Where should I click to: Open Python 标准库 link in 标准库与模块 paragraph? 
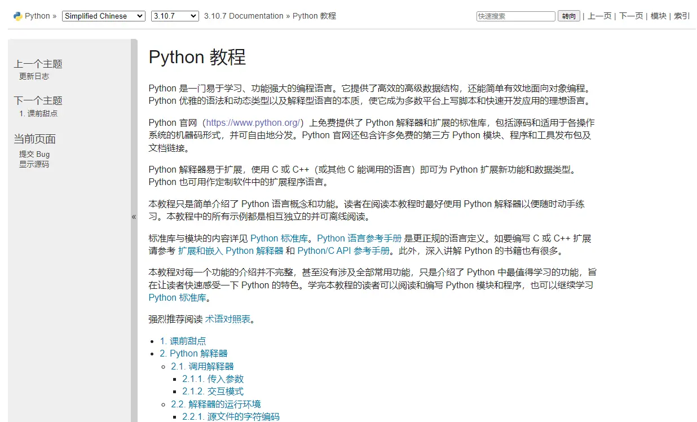click(279, 238)
